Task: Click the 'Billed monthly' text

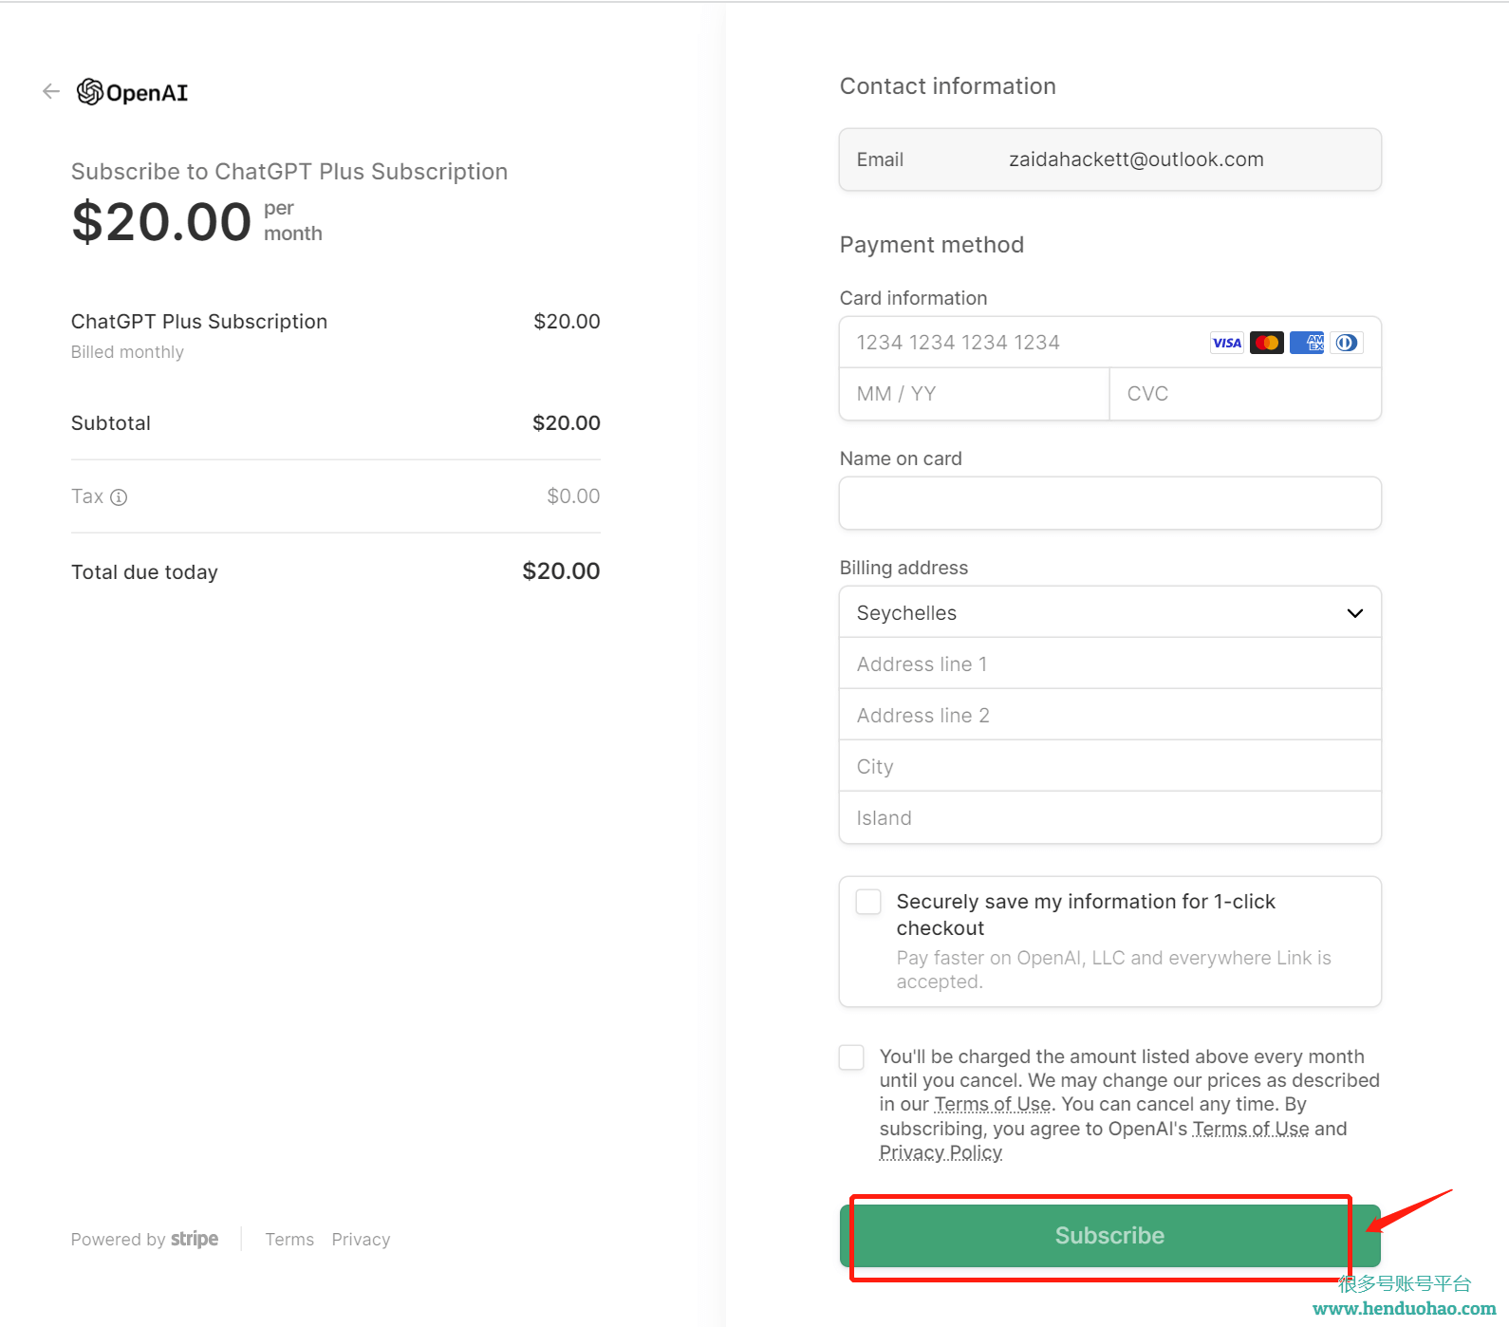Action: click(127, 352)
